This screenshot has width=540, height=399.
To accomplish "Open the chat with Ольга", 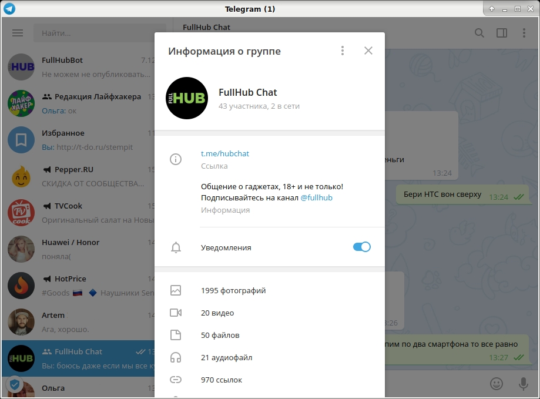I will tap(79, 388).
